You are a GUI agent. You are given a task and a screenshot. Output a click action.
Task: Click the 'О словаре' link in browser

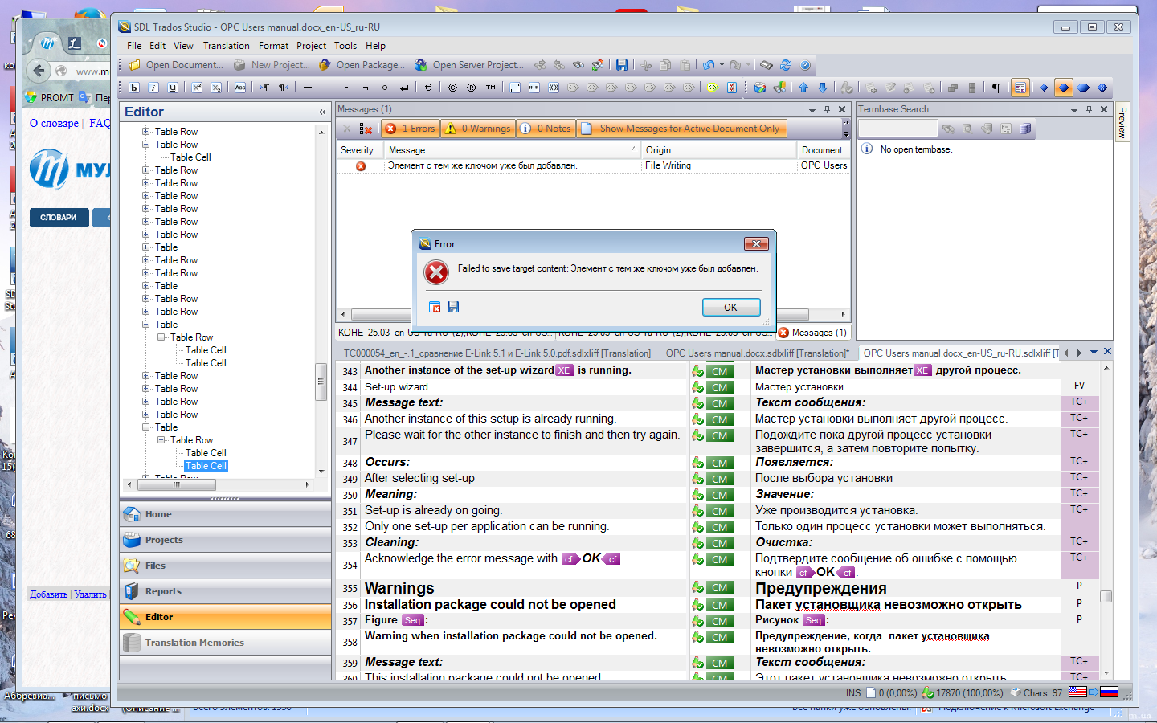tap(54, 123)
